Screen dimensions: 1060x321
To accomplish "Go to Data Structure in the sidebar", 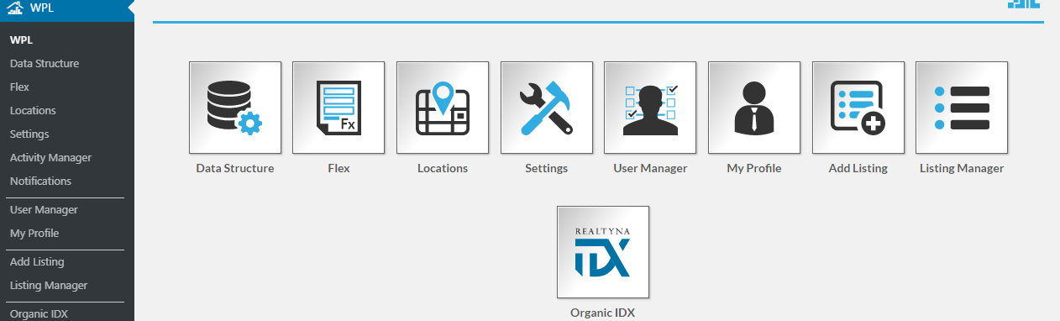I will [x=45, y=63].
